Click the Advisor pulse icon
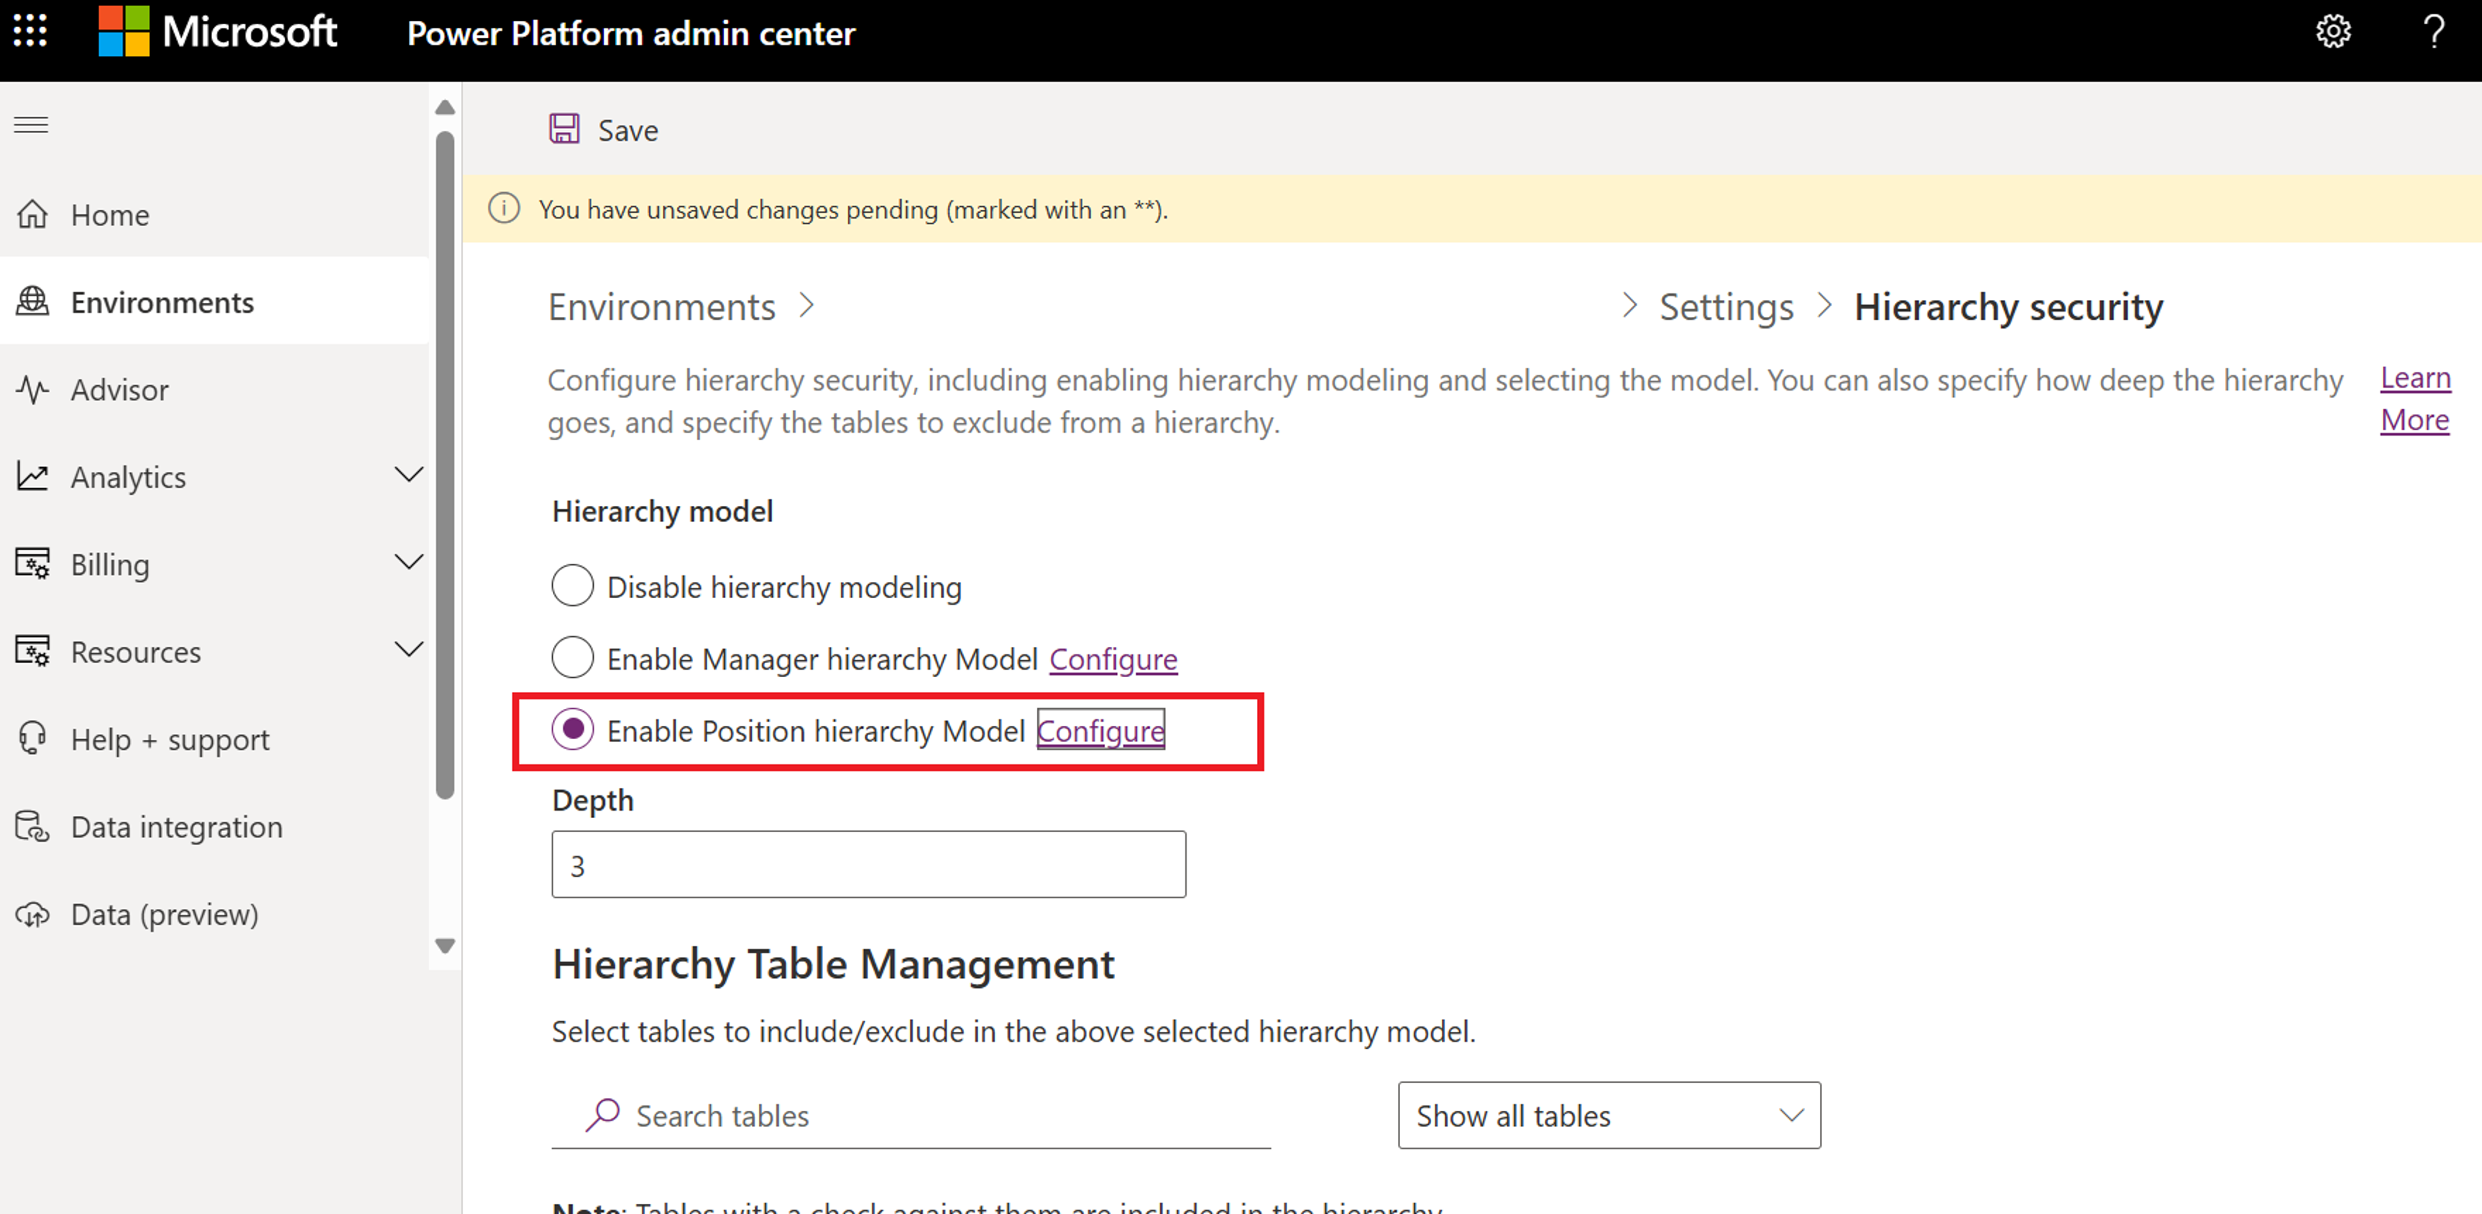This screenshot has height=1214, width=2482. (33, 389)
